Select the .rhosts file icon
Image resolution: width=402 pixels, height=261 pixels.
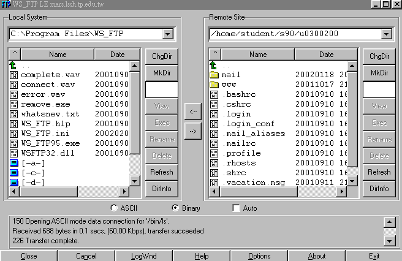(x=214, y=163)
